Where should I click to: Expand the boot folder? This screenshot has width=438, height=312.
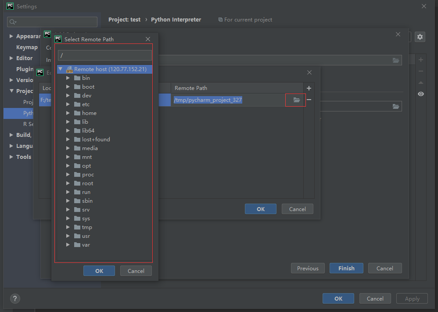(68, 87)
